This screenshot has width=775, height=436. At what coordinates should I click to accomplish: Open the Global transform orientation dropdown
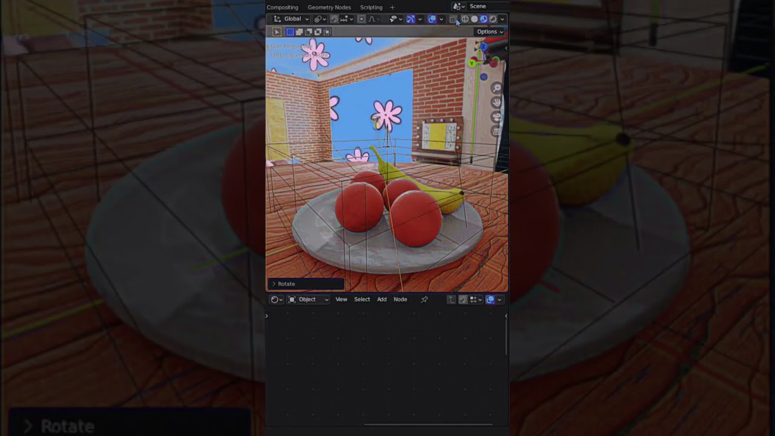[x=291, y=19]
